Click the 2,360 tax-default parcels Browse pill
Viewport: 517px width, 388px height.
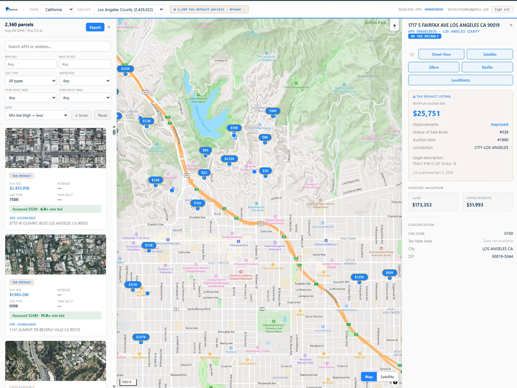[209, 9]
